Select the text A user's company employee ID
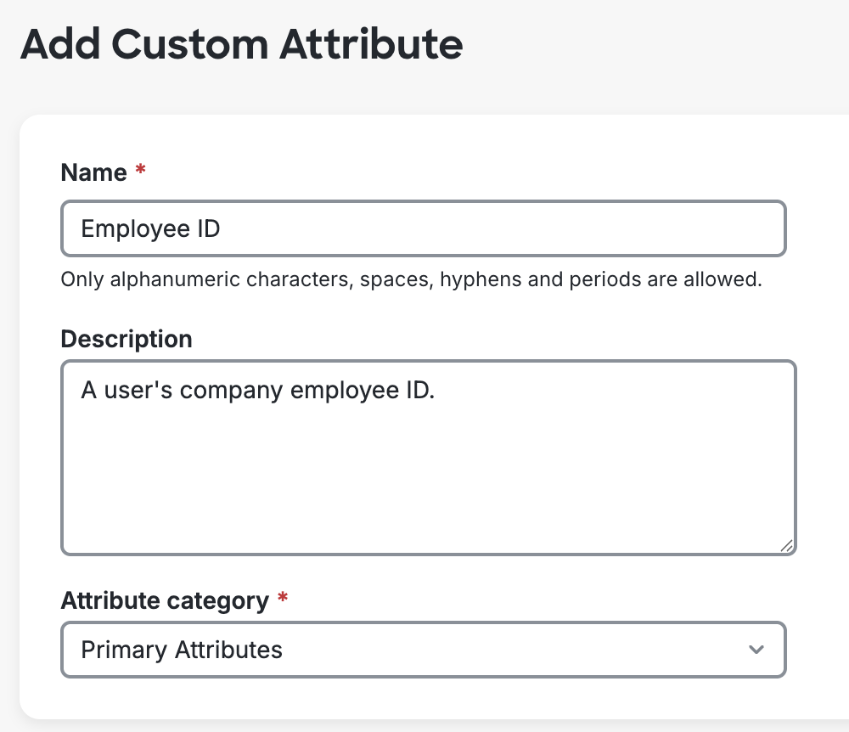 point(256,390)
